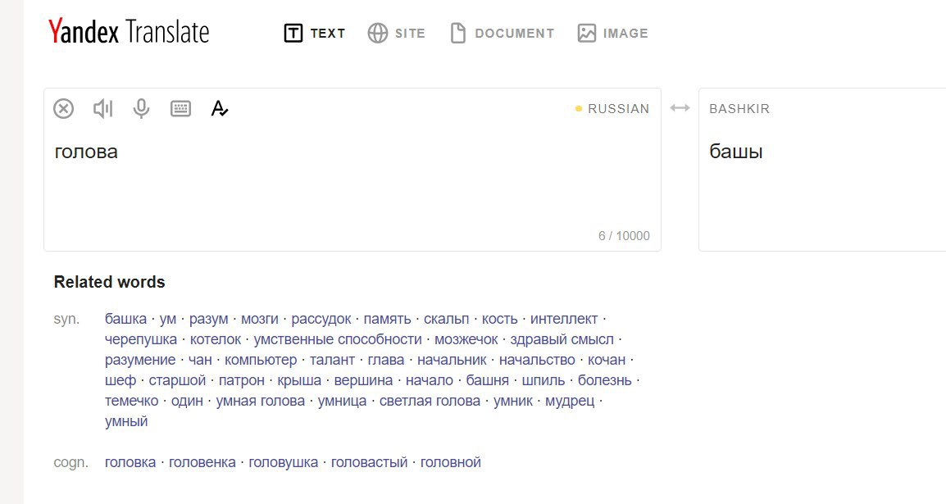This screenshot has width=946, height=504.
Task: Click the synonym память
Action: click(x=387, y=319)
